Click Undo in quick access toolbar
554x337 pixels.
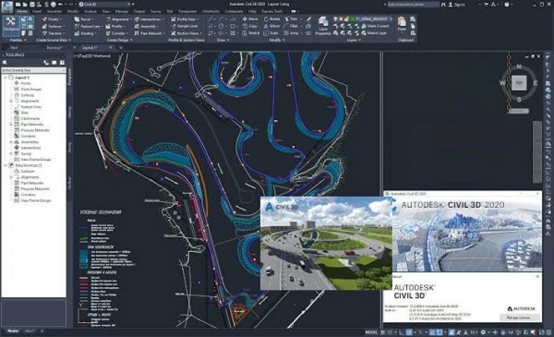[60, 4]
